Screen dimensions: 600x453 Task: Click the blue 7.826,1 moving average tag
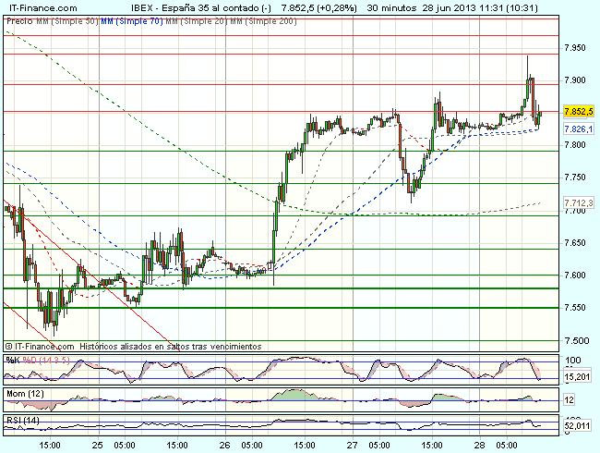tap(578, 129)
